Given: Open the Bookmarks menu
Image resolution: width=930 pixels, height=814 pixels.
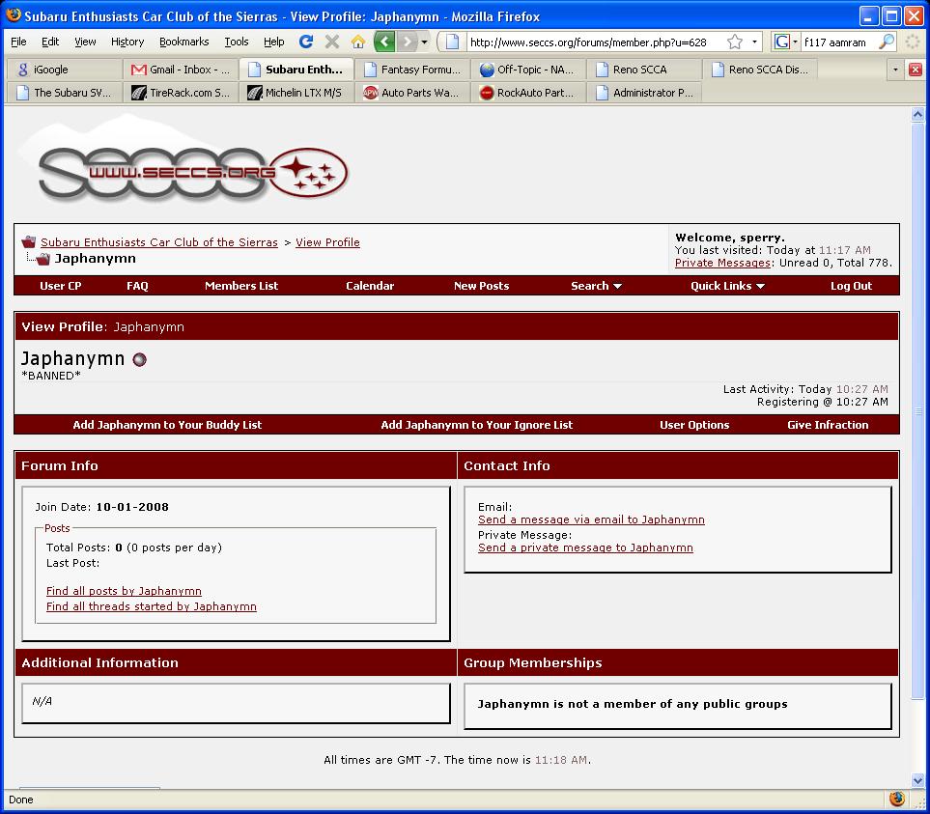Looking at the screenshot, I should tap(183, 42).
